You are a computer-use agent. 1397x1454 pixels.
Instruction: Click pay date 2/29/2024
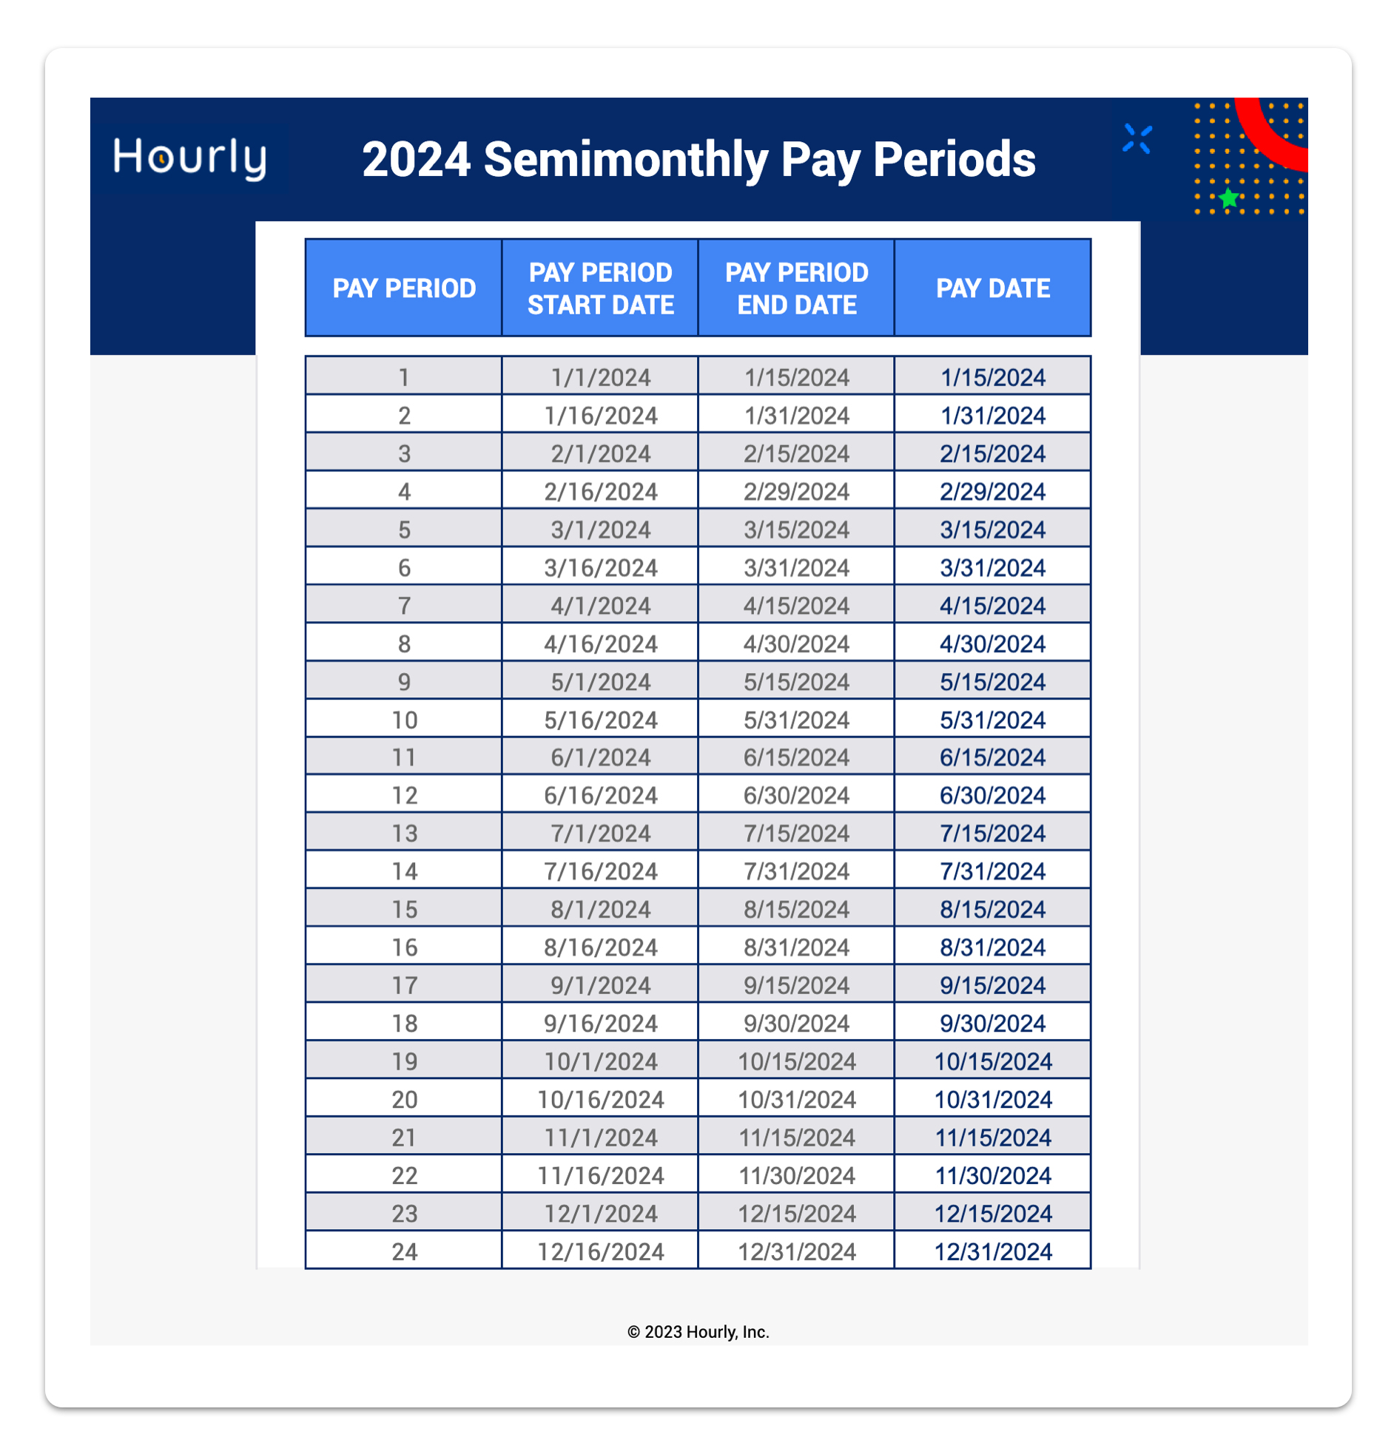(992, 492)
